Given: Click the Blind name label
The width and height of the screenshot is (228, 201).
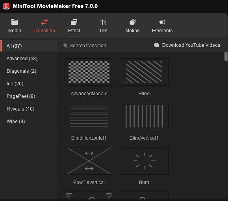Looking at the screenshot, I should 144,94.
